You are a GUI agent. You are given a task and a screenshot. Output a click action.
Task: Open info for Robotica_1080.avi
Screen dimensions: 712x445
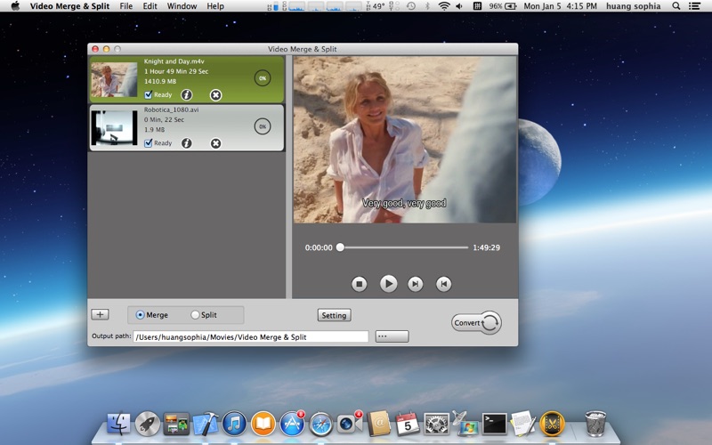click(187, 143)
